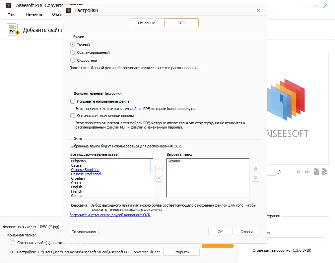Viewport: 335px width, 263px height.
Task: Click the single page view icon in preview
Action: pyautogui.click(x=316, y=172)
